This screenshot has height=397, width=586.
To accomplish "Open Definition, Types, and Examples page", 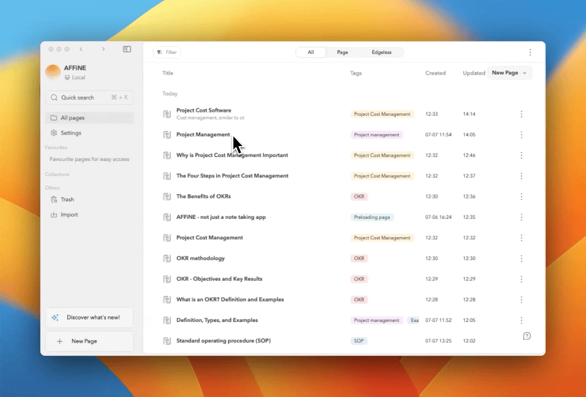I will [x=217, y=320].
